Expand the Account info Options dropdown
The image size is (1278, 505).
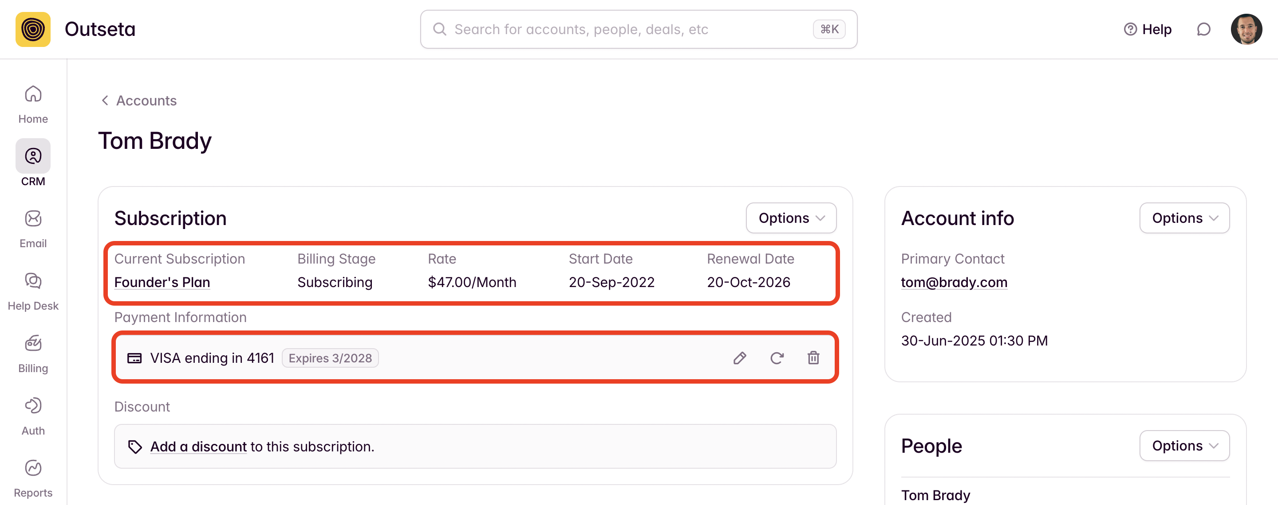pos(1184,218)
